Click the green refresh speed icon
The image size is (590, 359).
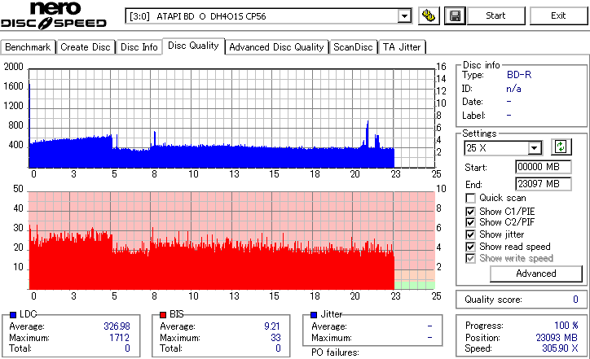pyautogui.click(x=561, y=147)
